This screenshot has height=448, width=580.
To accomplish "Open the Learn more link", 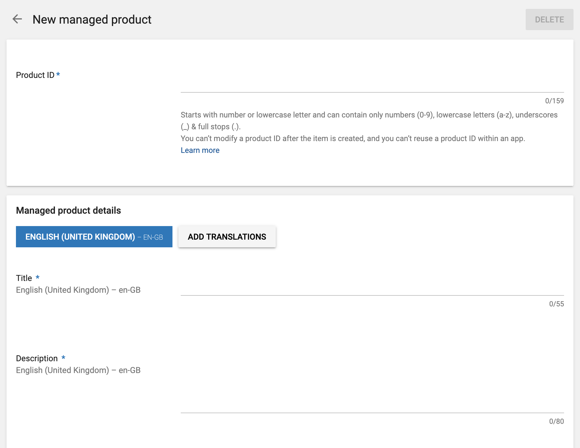I will (x=200, y=150).
